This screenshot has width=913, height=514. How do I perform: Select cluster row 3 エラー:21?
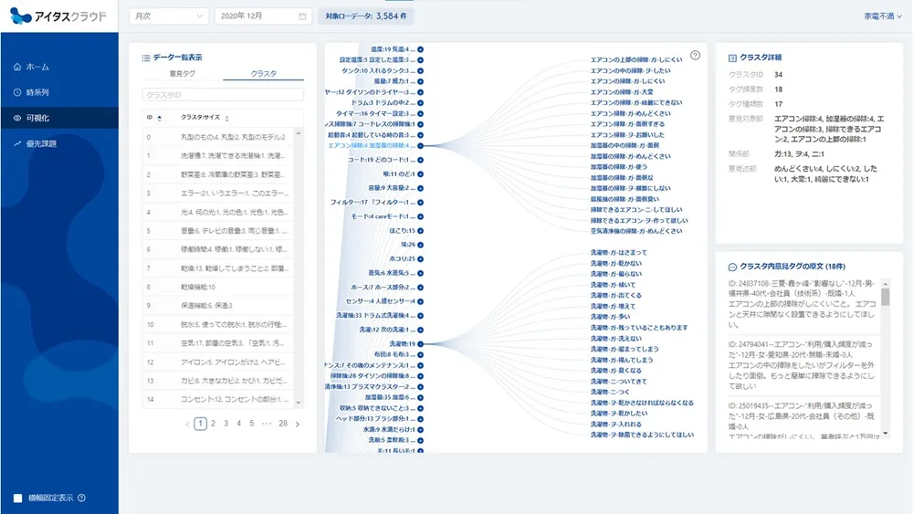click(x=218, y=194)
